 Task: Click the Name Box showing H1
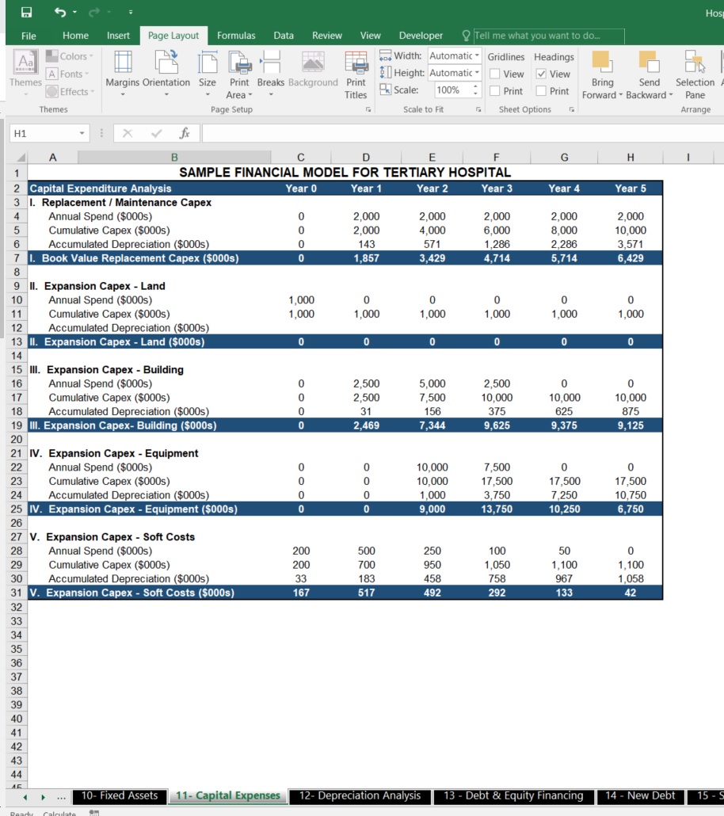[44, 133]
